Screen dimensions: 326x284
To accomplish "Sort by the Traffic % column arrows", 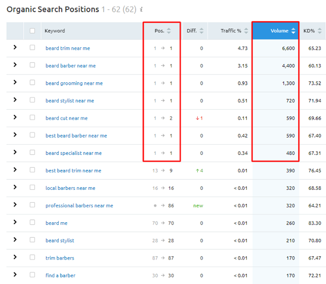I will 246,31.
